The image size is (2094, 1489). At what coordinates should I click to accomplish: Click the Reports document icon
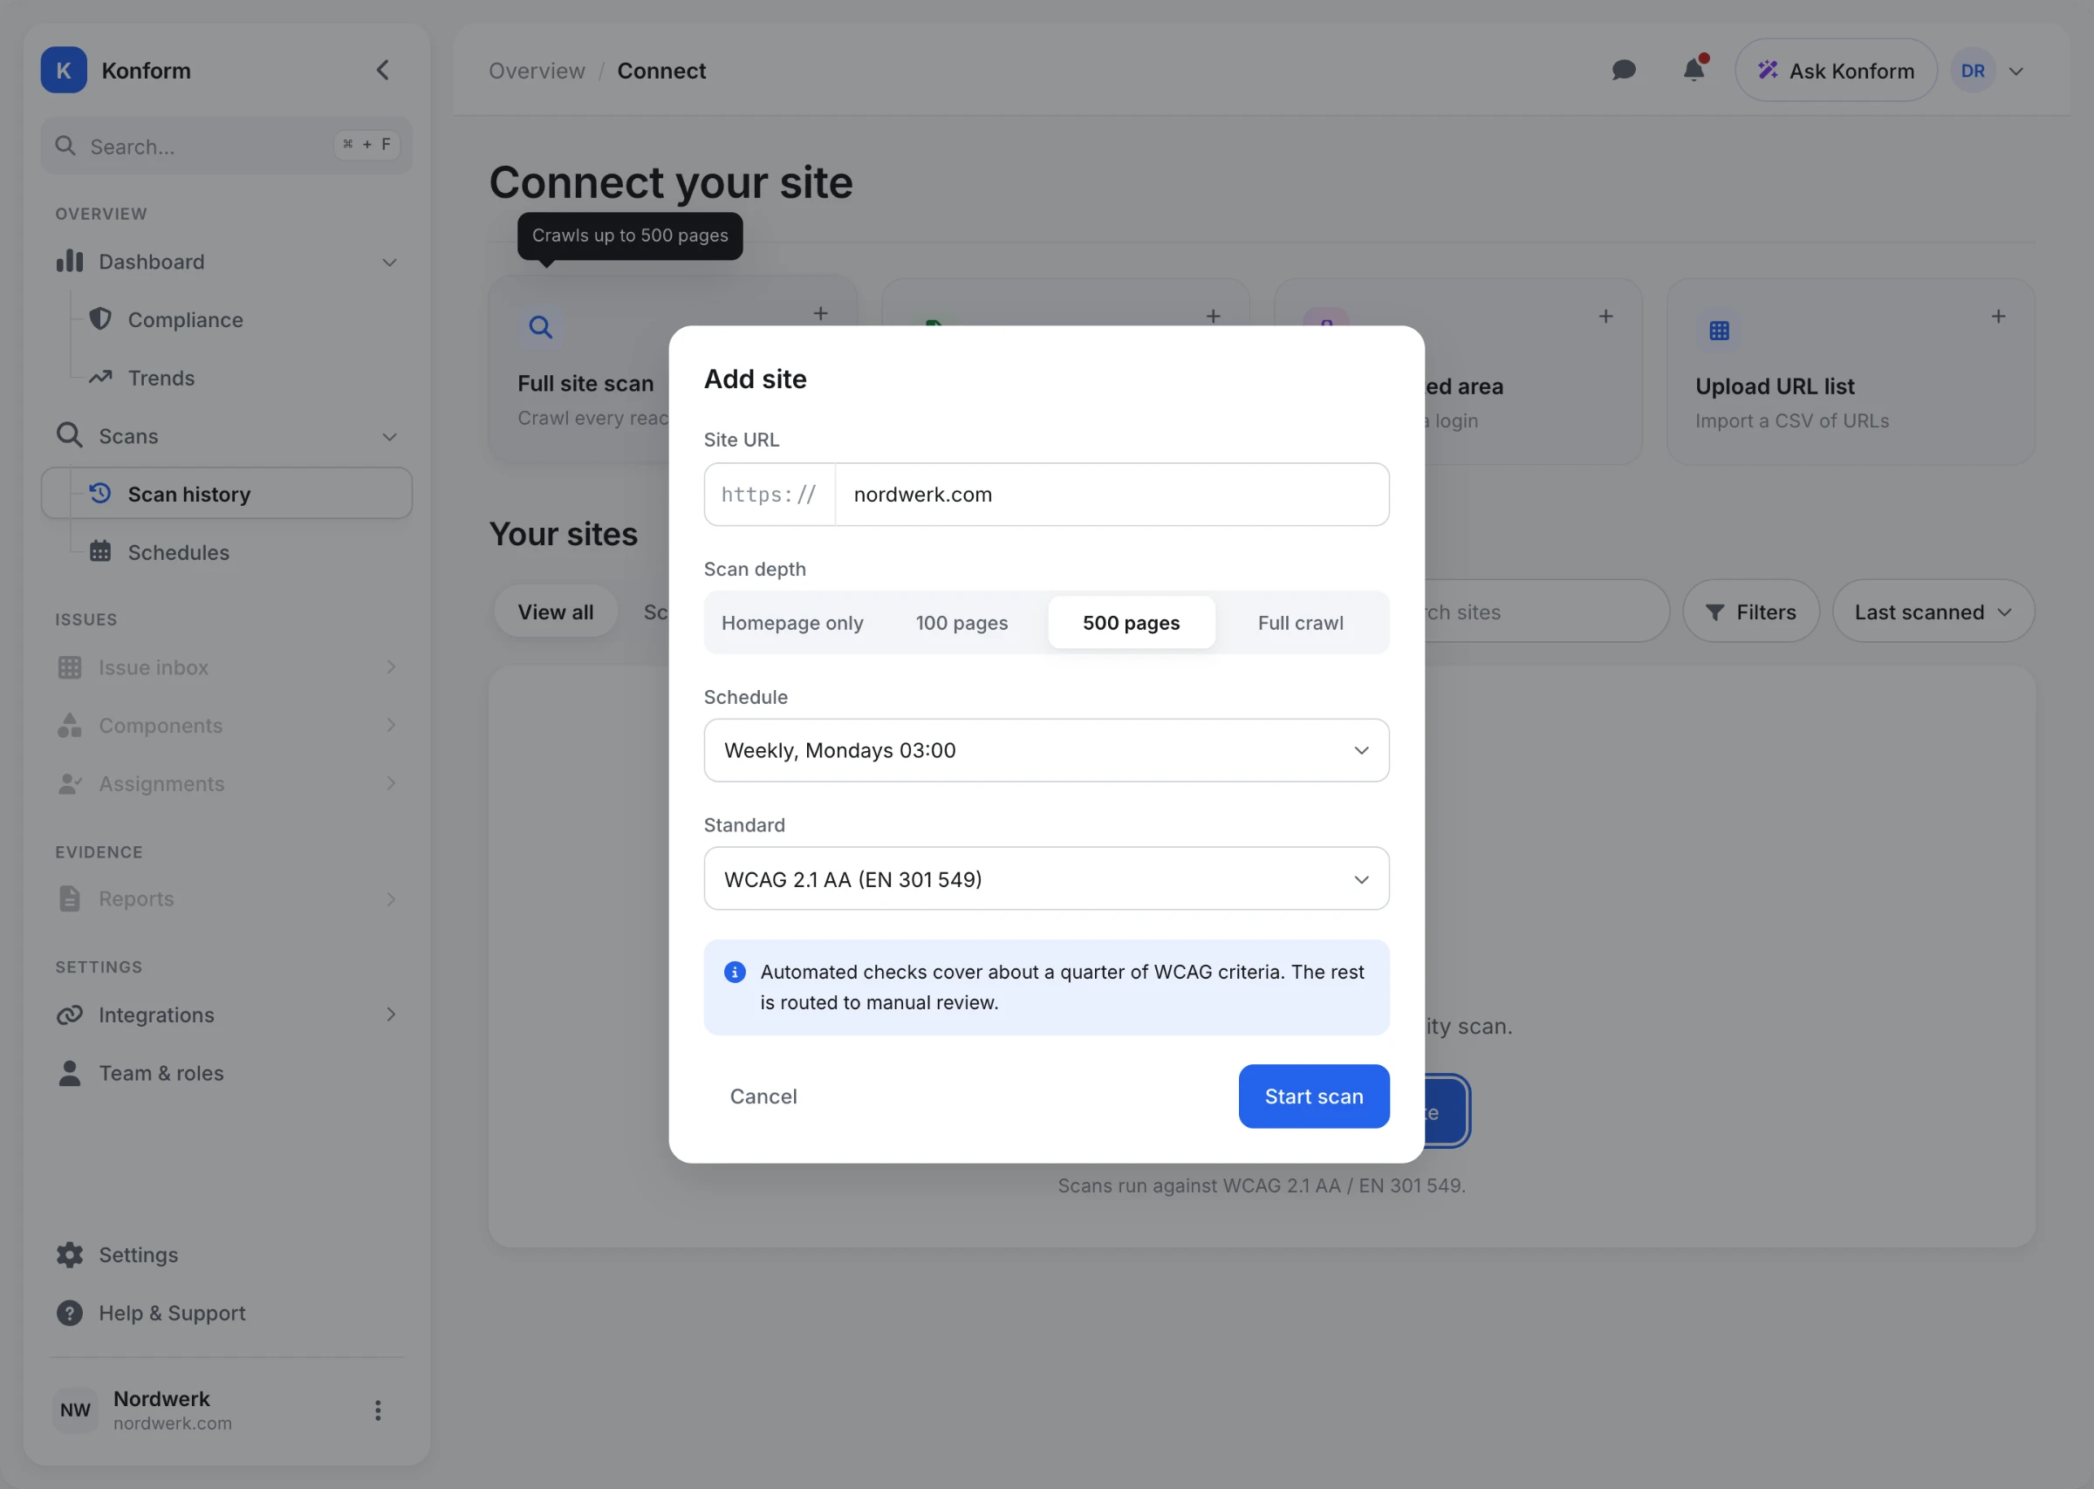pos(70,899)
